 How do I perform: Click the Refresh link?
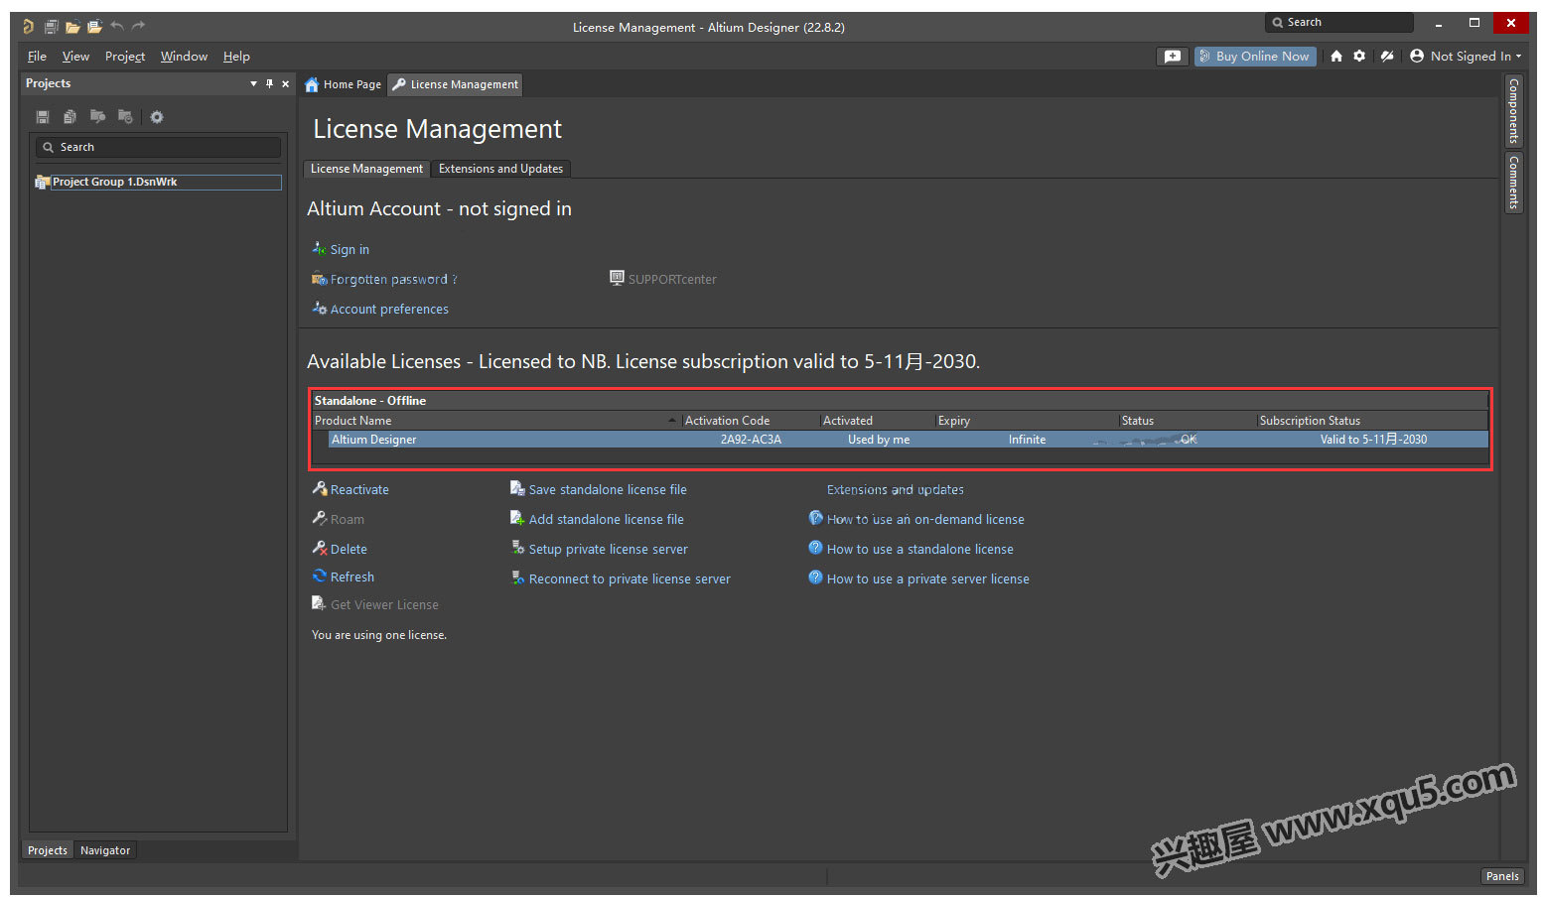pyautogui.click(x=352, y=577)
